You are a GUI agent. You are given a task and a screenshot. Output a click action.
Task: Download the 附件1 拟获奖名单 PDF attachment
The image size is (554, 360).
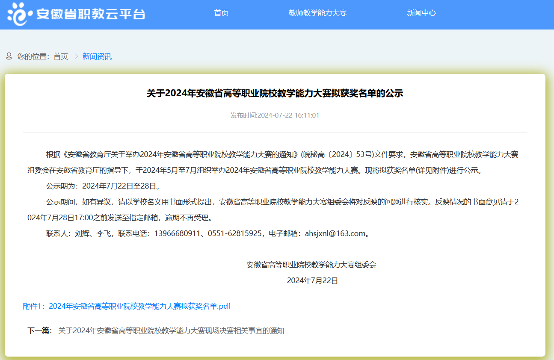click(x=127, y=306)
